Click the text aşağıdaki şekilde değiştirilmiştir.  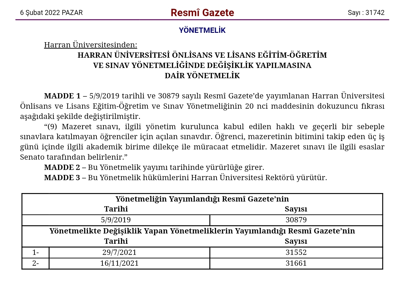[x=80, y=116]
